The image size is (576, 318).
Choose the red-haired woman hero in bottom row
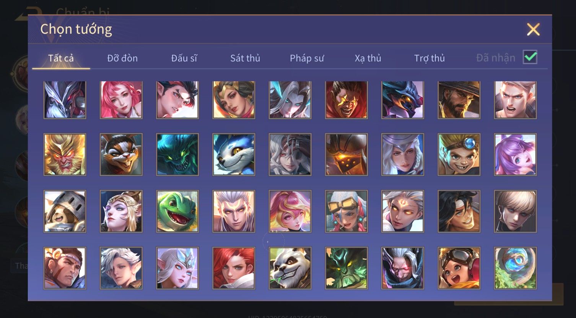coord(234,268)
